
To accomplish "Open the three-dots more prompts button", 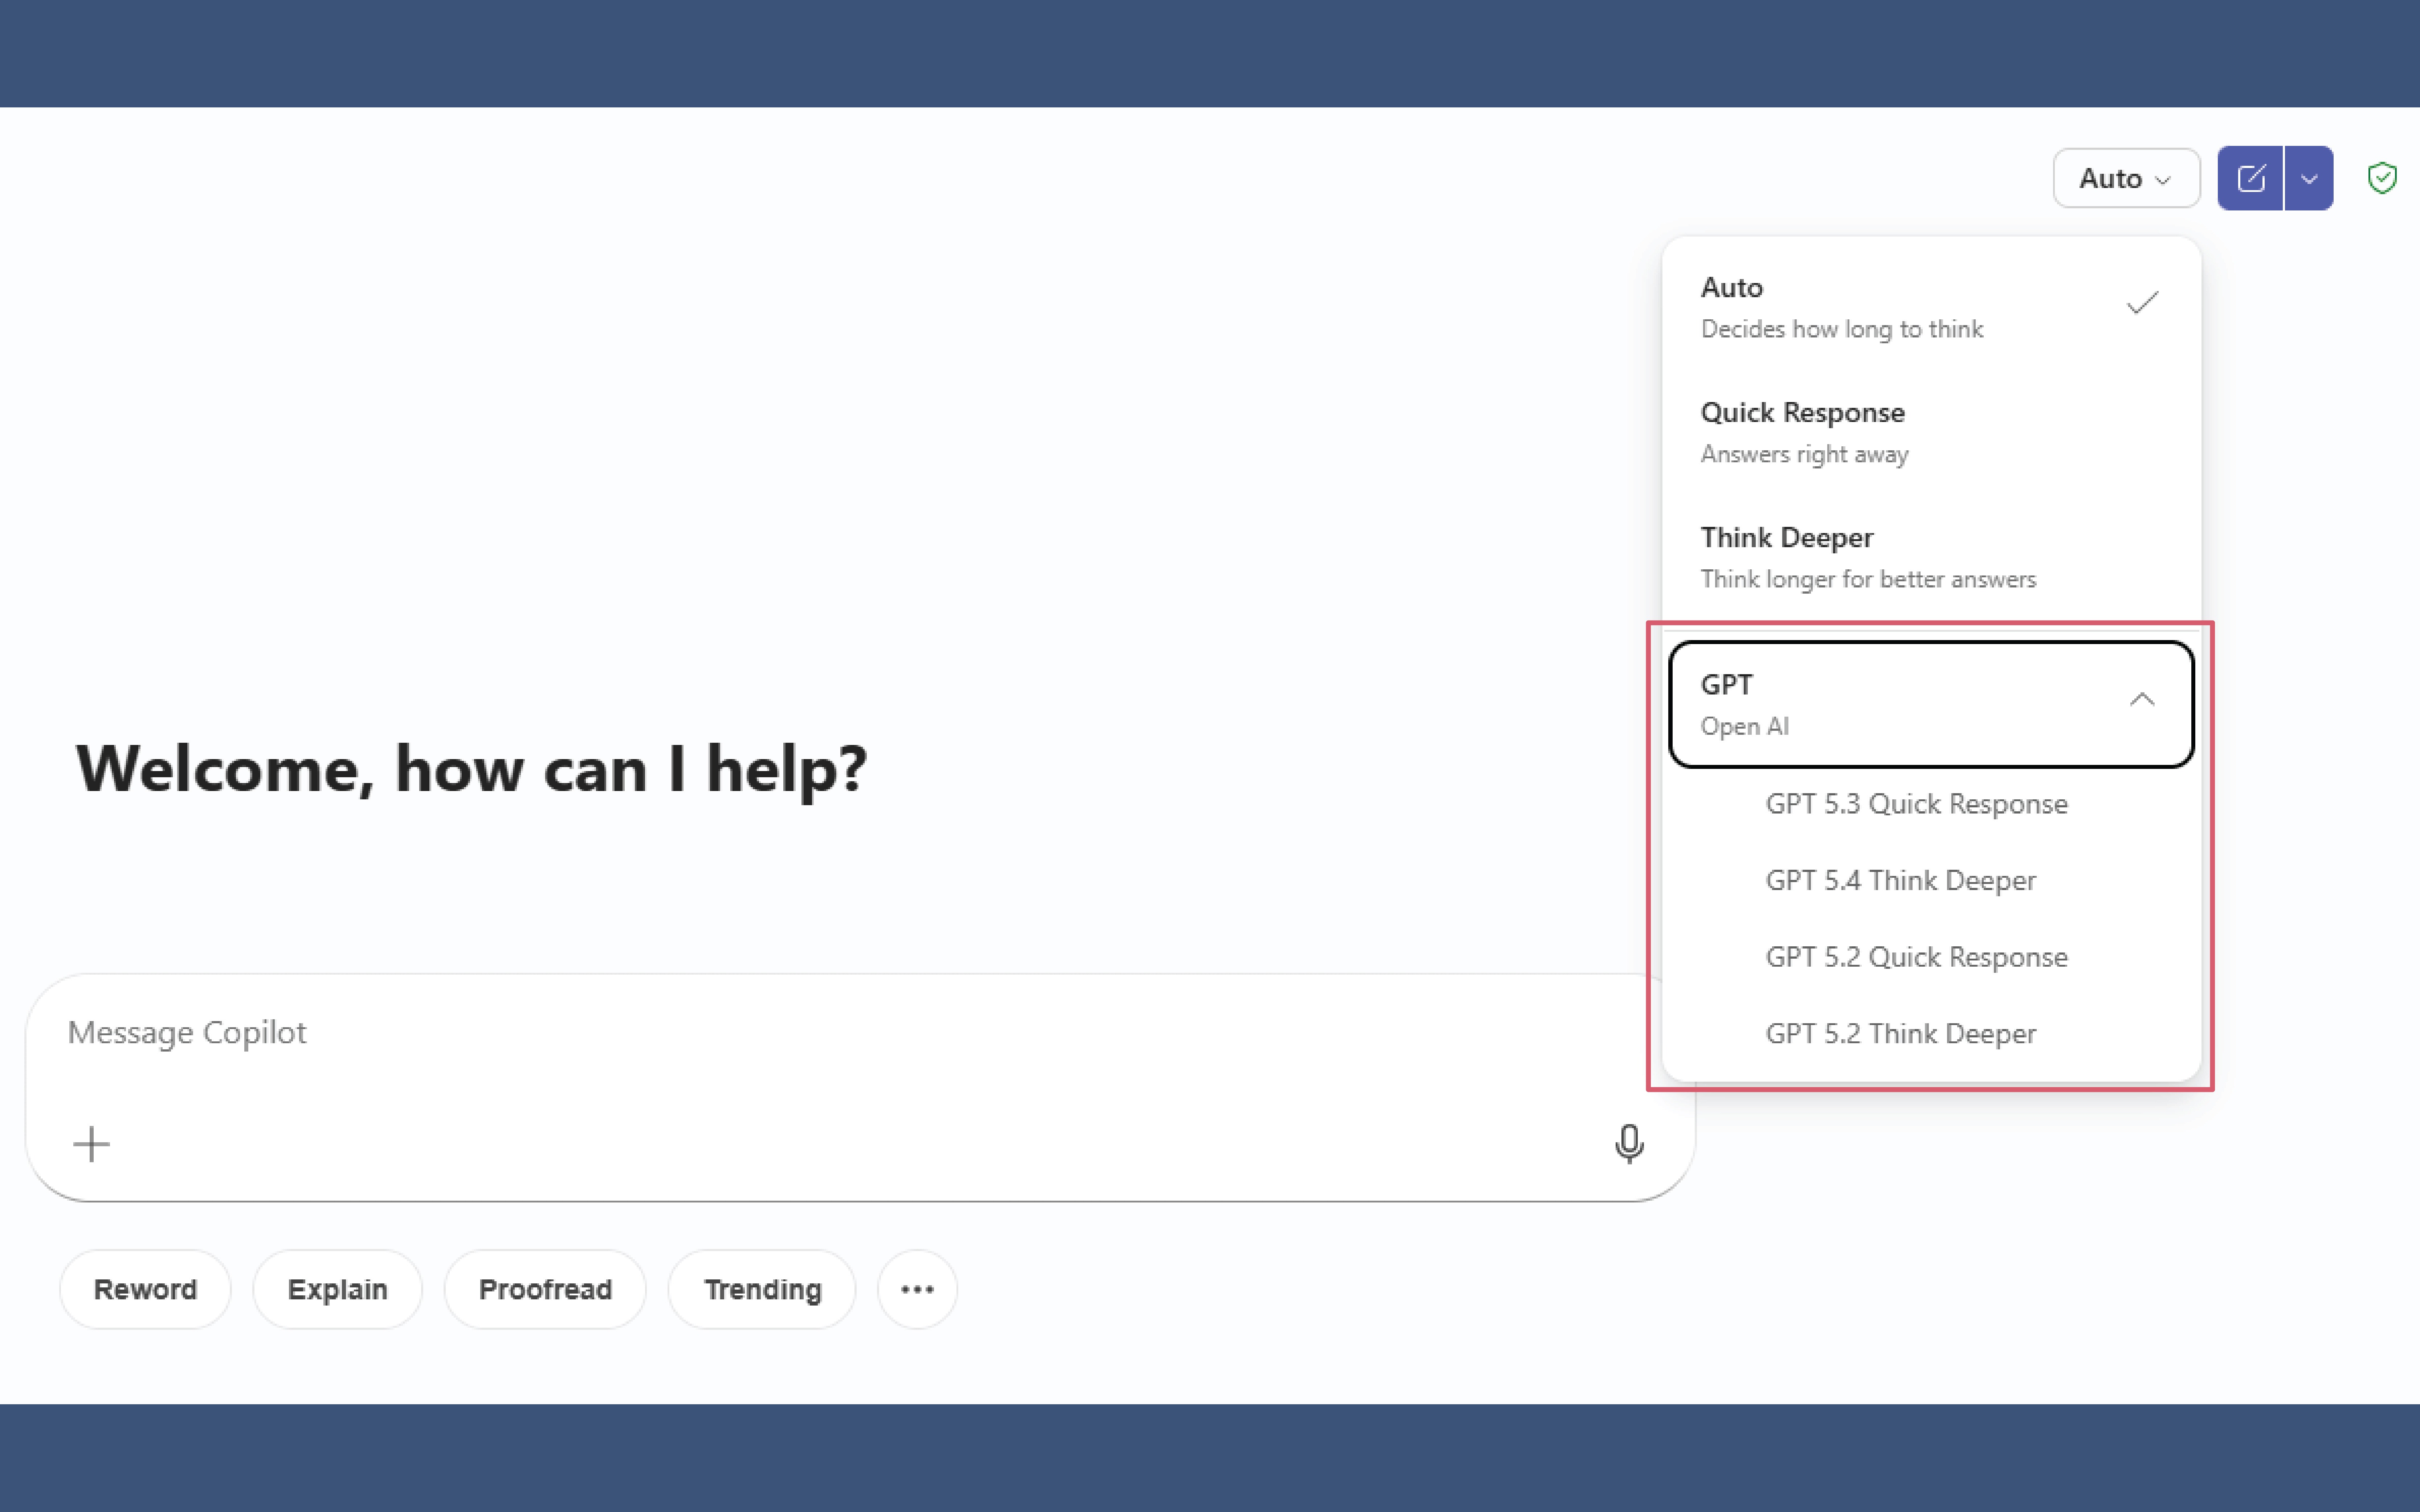I will pos(917,1289).
